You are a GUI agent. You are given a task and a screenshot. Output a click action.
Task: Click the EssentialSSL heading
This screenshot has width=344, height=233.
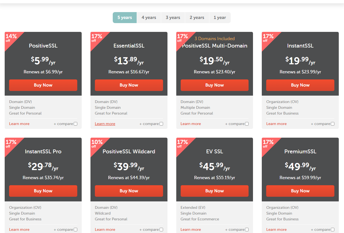(x=129, y=46)
